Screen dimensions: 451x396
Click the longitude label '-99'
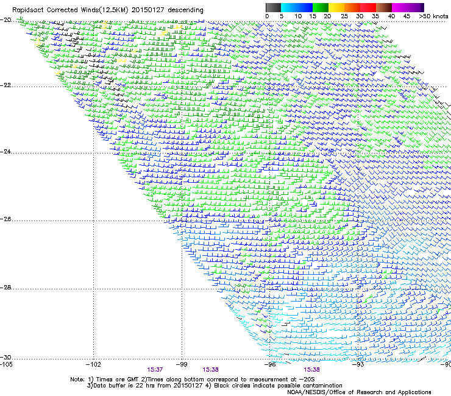coord(182,364)
